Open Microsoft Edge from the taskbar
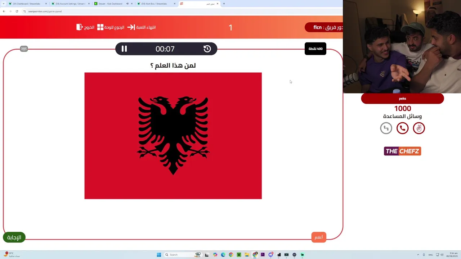 (223, 255)
